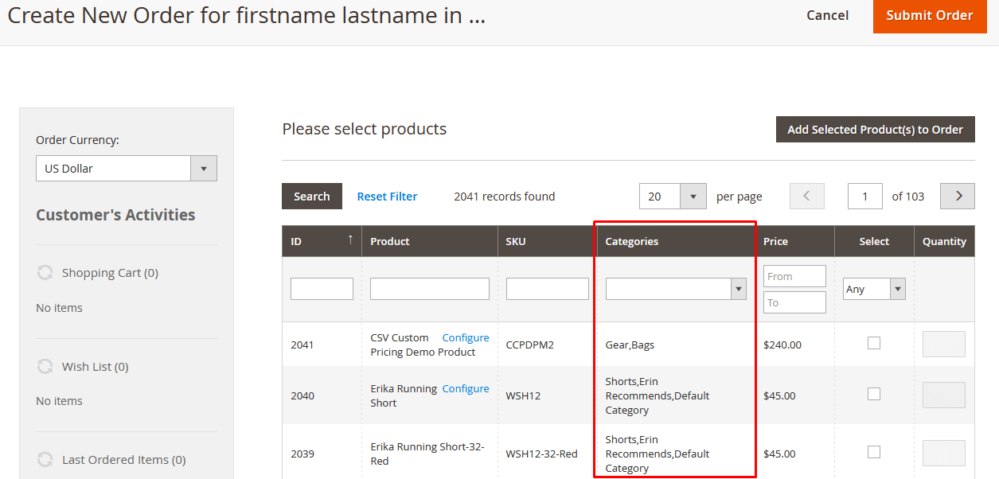Go to previous page of products
The image size is (999, 479).
pyautogui.click(x=806, y=197)
